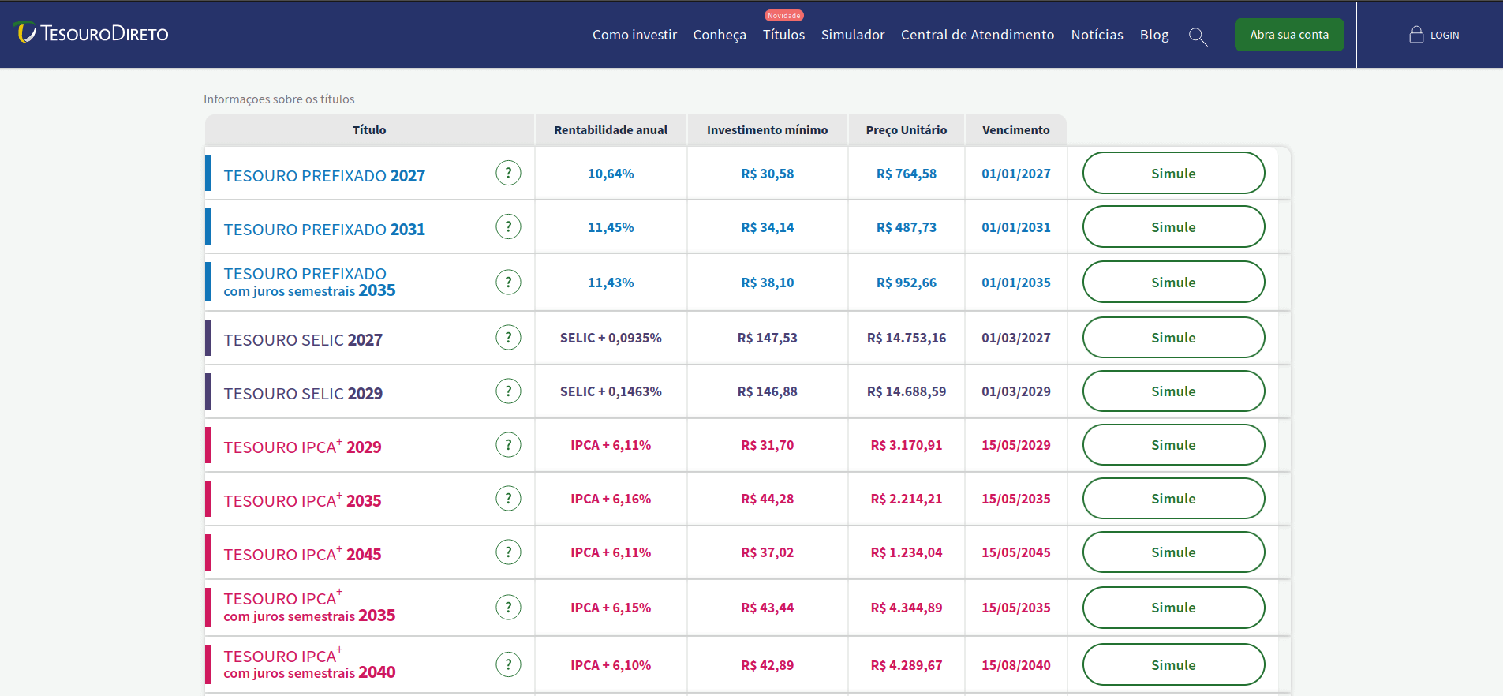Viewport: 1503px width, 696px height.
Task: Click the R$ 14.753,16 unit price
Action: coord(907,338)
